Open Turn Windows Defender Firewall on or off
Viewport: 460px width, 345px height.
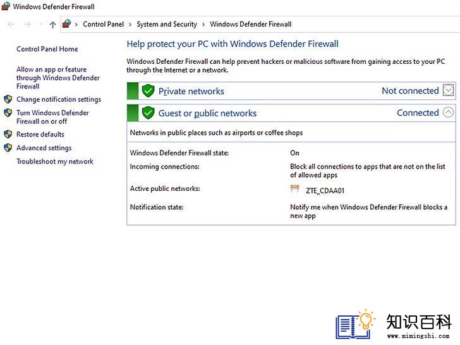pyautogui.click(x=52, y=117)
